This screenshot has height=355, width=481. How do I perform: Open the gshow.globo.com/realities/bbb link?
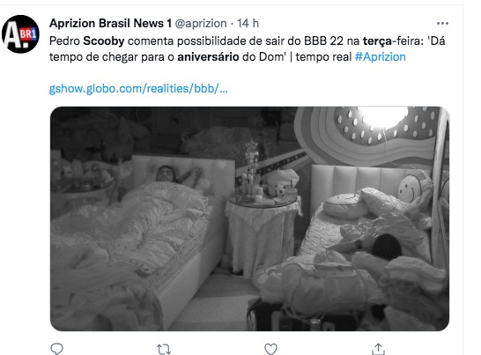138,89
